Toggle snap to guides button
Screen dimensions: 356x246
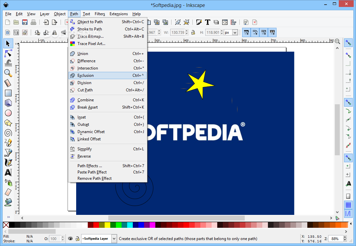click(x=348, y=214)
